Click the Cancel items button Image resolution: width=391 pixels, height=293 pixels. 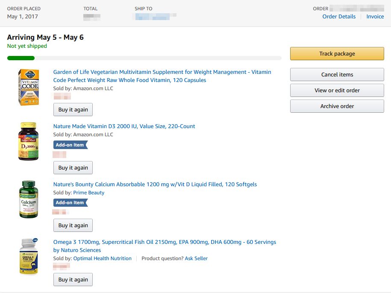point(337,74)
